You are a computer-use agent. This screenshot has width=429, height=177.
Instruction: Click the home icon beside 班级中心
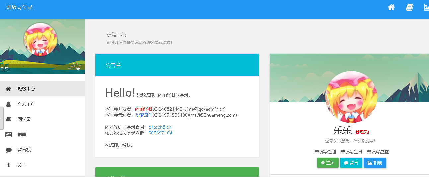[x=9, y=89]
